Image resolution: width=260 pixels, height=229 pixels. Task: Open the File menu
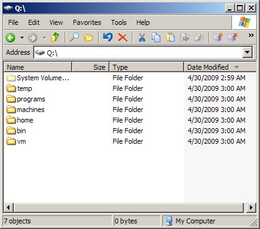13,22
